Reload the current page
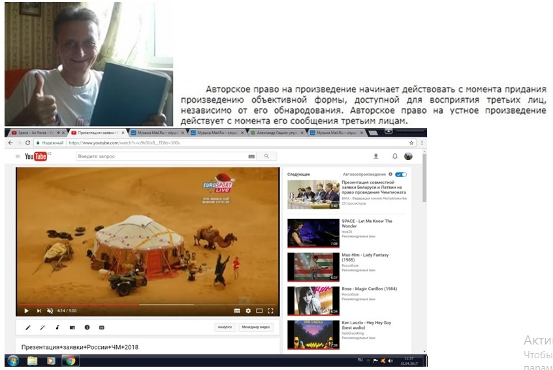The width and height of the screenshot is (553, 370). [27, 143]
